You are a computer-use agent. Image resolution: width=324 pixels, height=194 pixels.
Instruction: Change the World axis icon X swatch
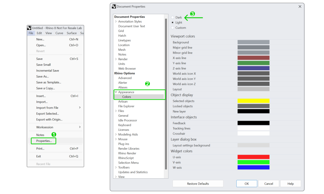[253, 73]
